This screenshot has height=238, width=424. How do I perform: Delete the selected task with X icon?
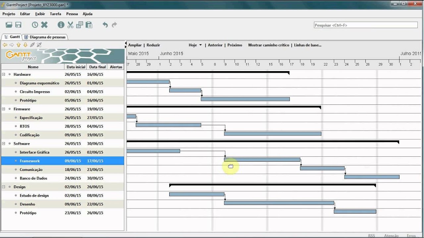click(x=44, y=25)
